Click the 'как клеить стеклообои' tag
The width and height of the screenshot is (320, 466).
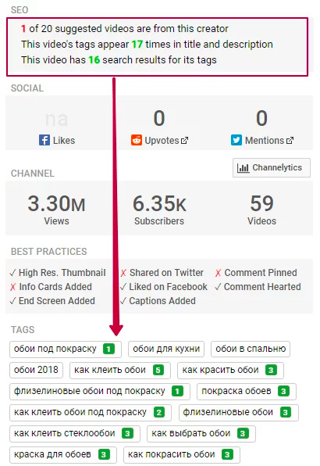point(75,434)
